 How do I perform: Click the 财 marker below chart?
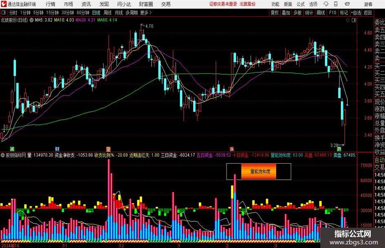pyautogui.click(x=57, y=149)
